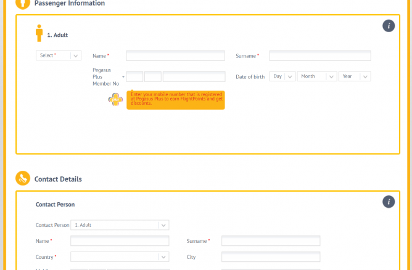
Task: Open the birth Year dropdown
Action: tap(355, 76)
